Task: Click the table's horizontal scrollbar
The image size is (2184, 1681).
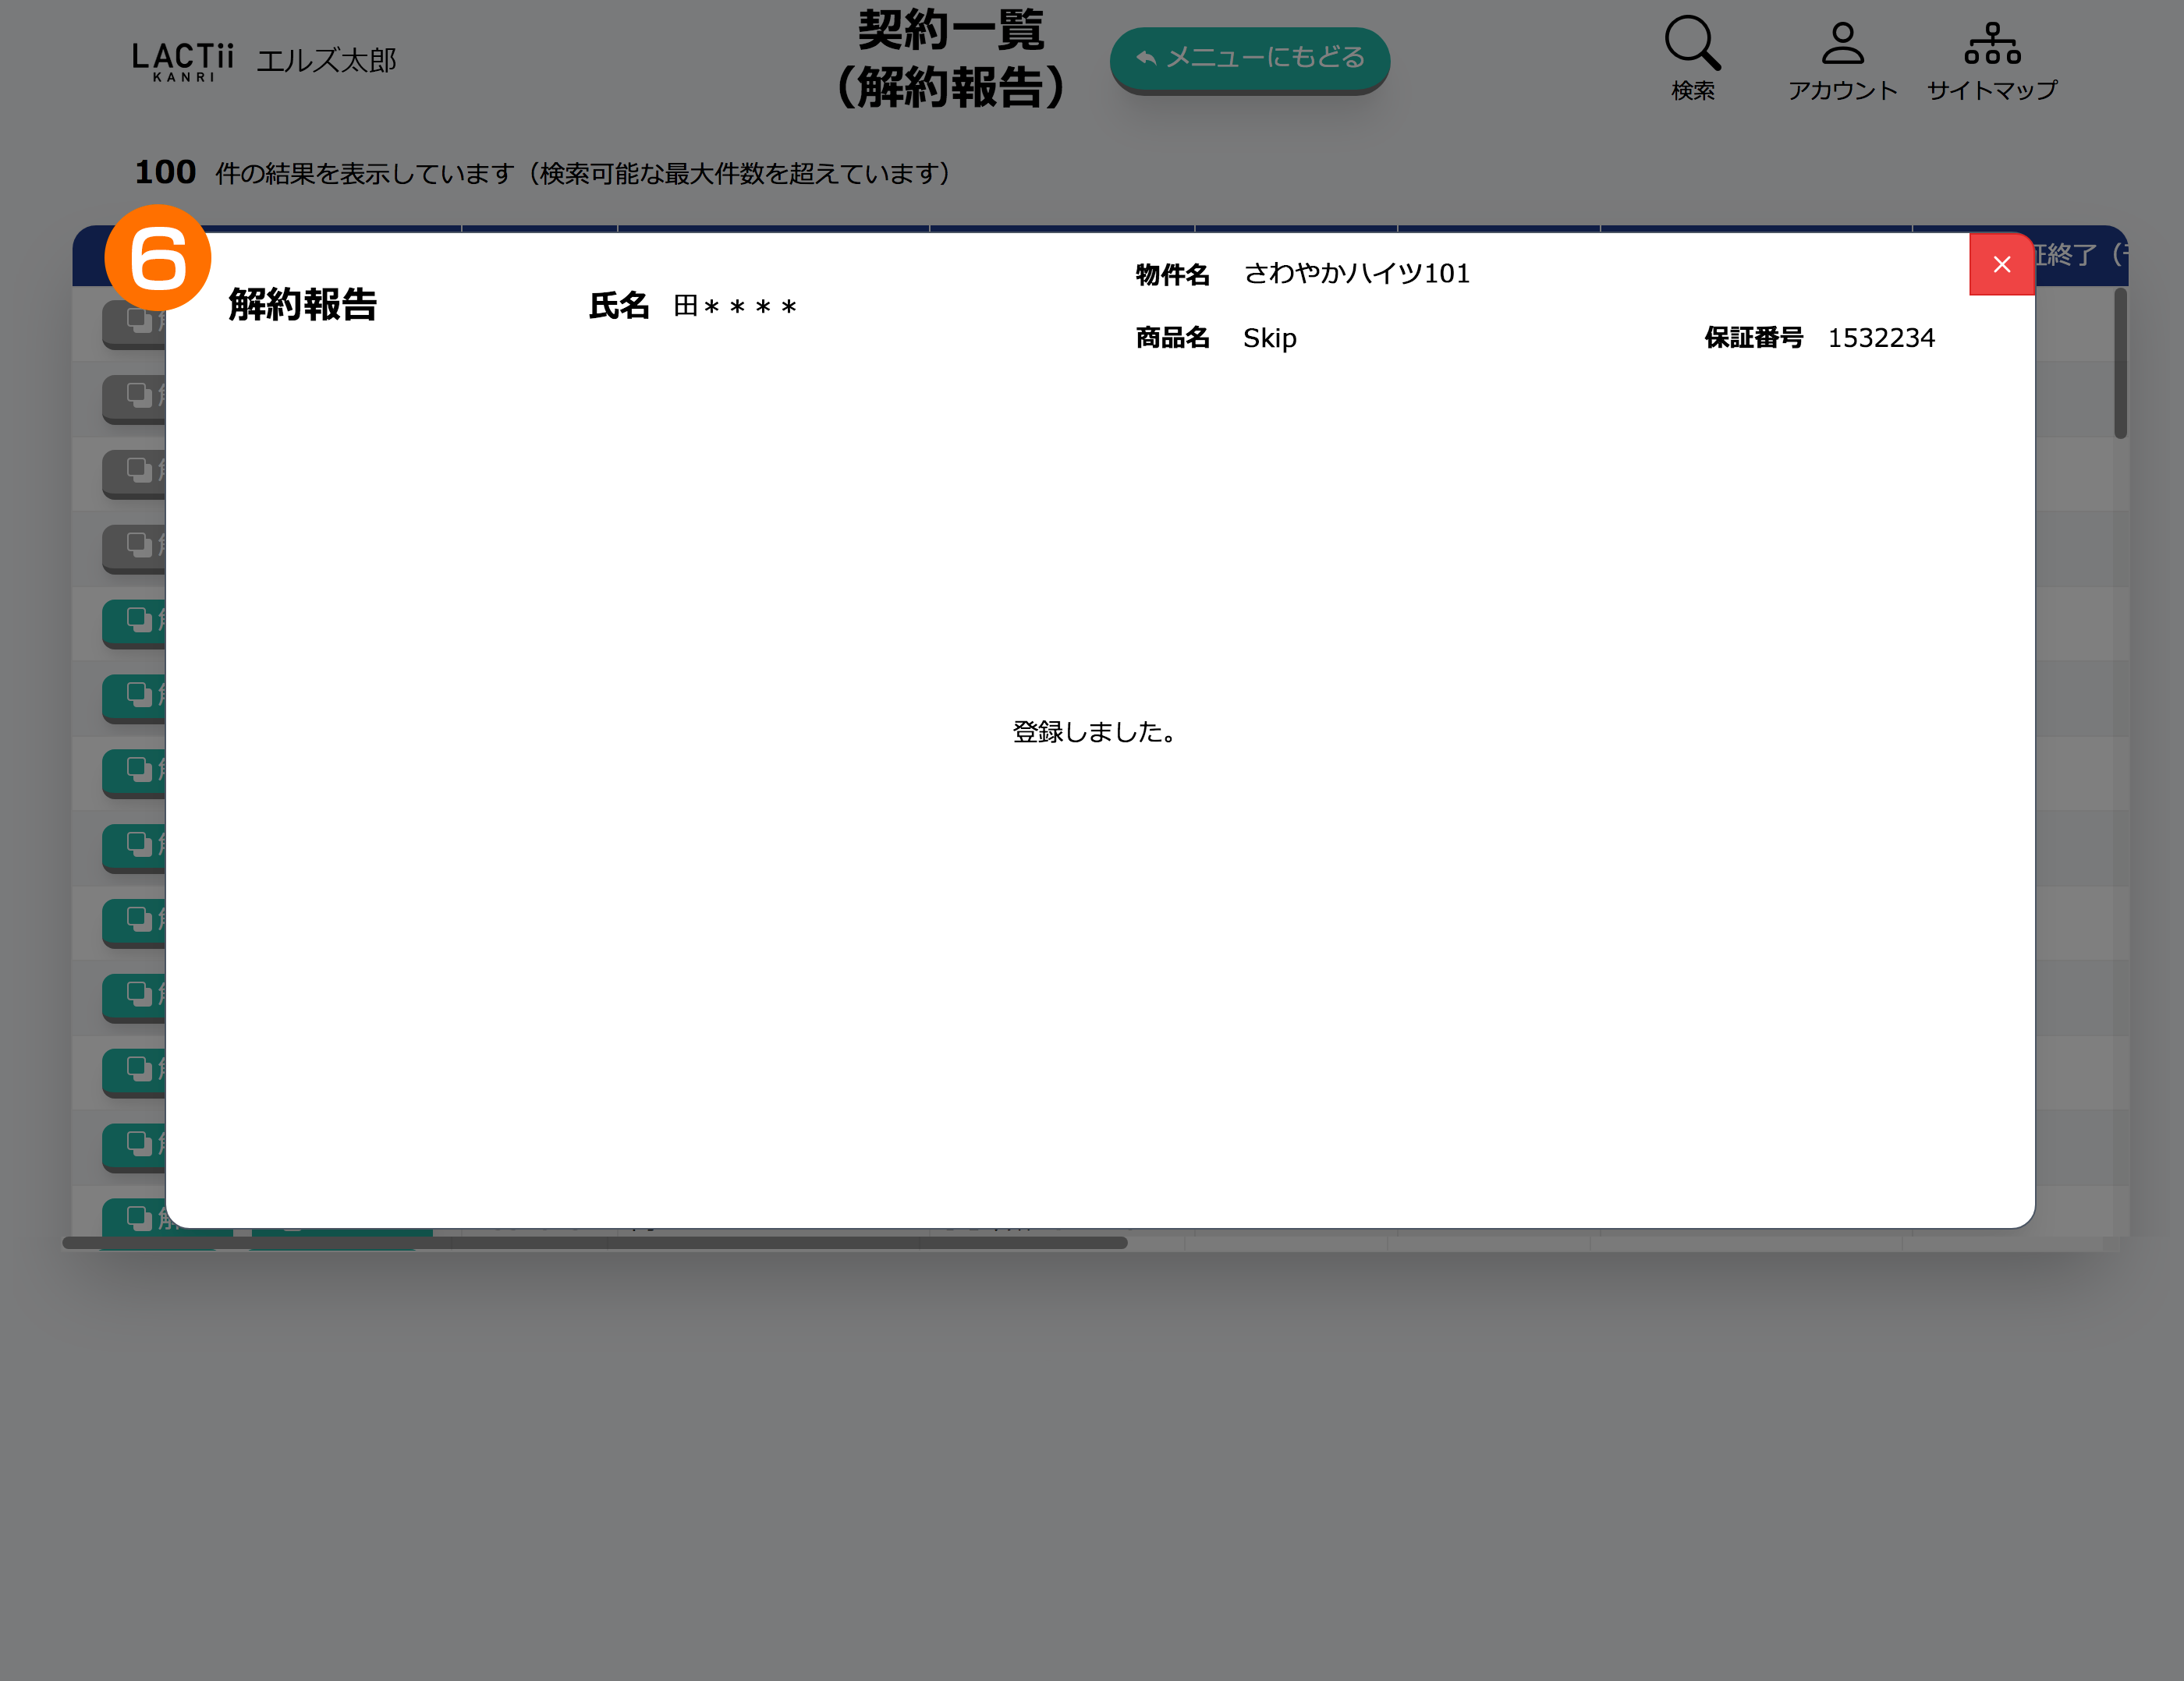Action: coord(594,1242)
